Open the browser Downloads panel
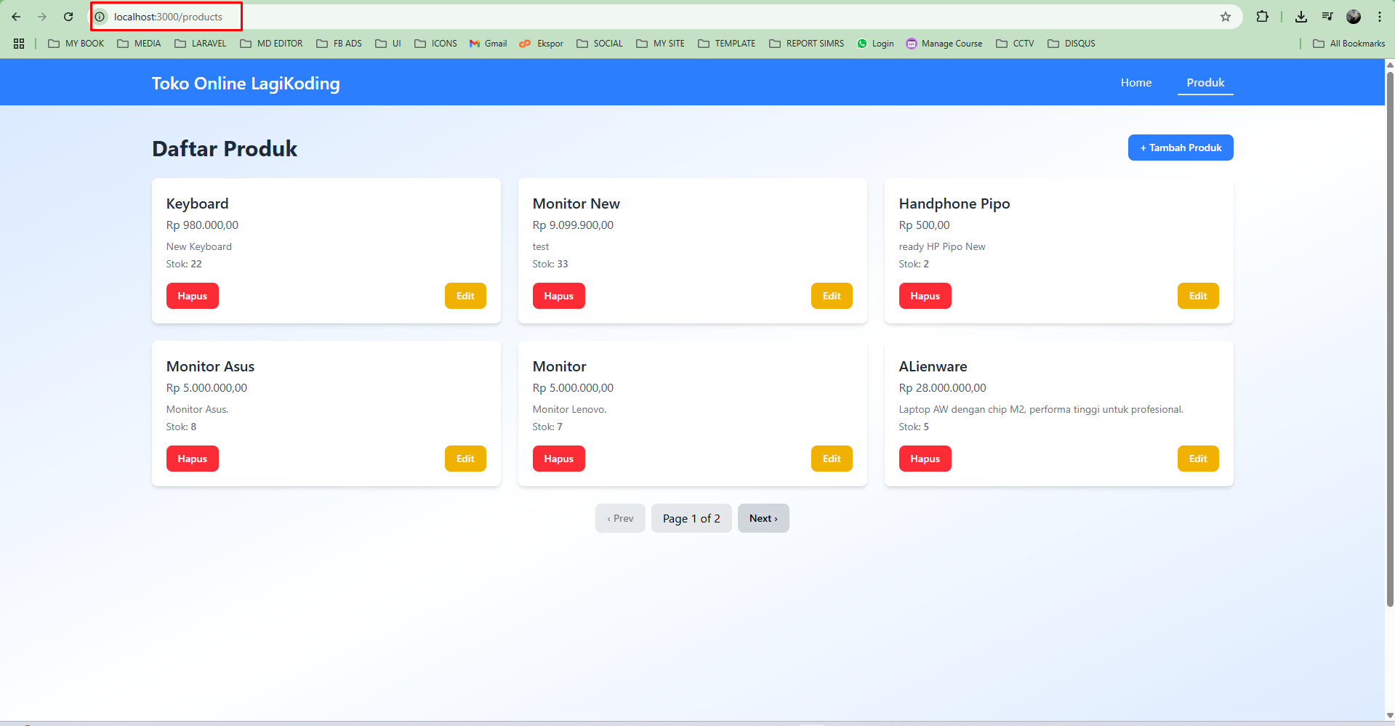 [x=1301, y=16]
